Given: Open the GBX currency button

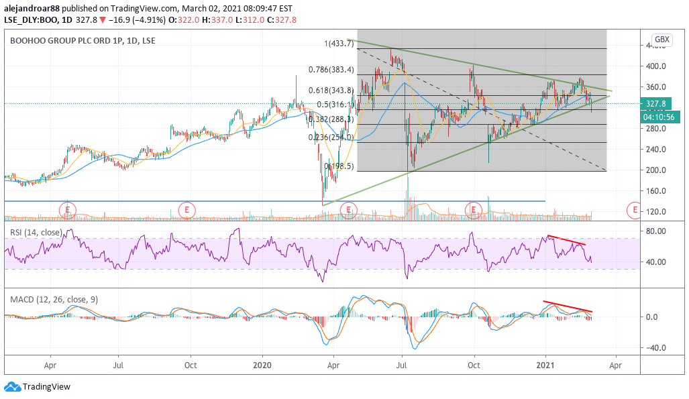Looking at the screenshot, I should click(x=662, y=40).
